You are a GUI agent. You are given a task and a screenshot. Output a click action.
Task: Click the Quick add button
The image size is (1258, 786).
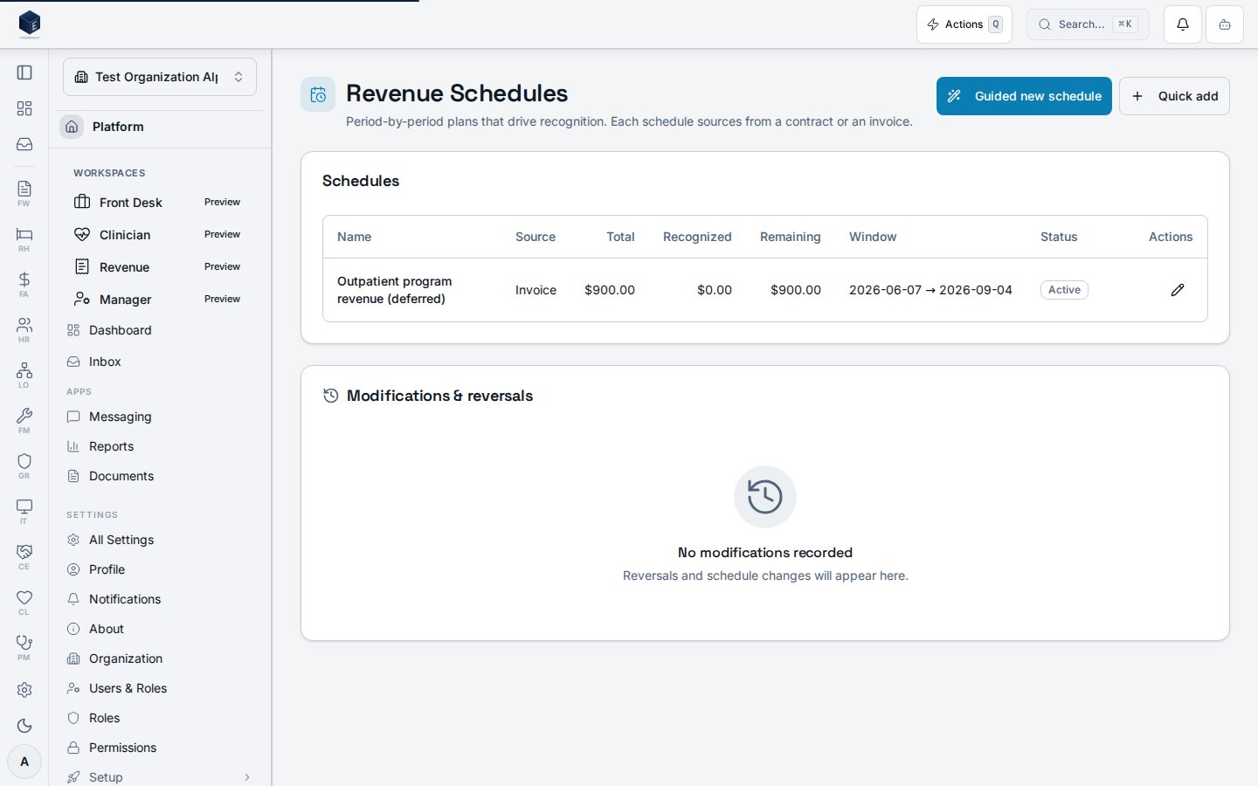[x=1174, y=96]
